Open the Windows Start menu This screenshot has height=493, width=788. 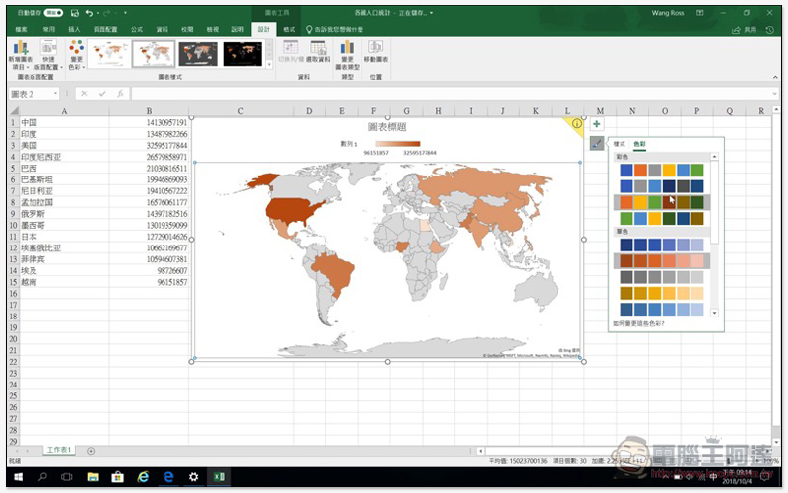(18, 477)
